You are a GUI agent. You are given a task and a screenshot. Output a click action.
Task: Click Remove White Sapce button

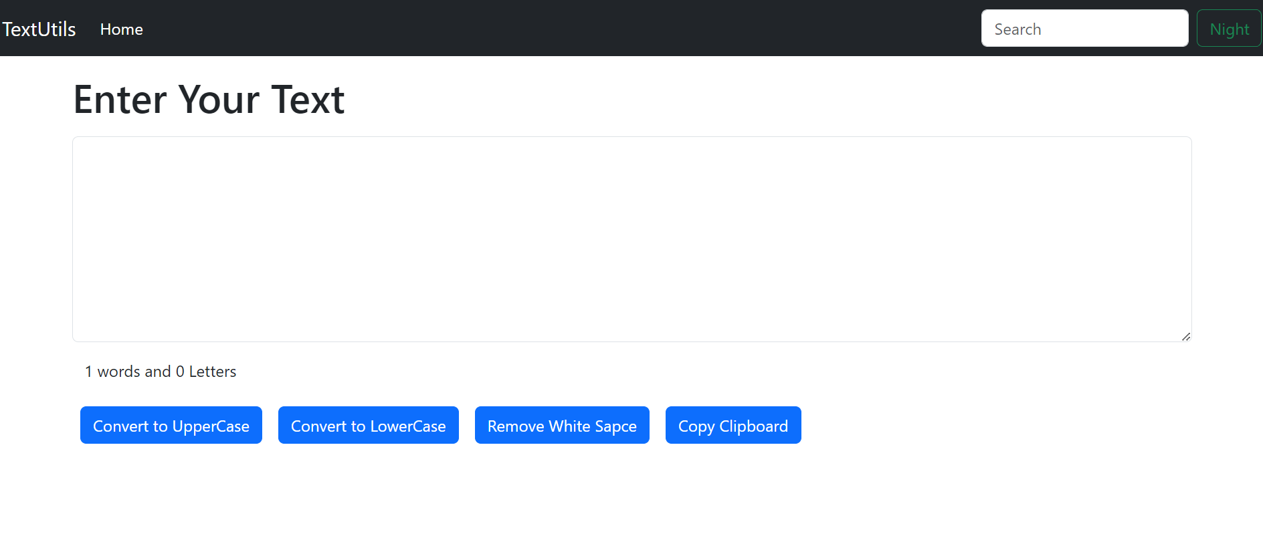[561, 426]
